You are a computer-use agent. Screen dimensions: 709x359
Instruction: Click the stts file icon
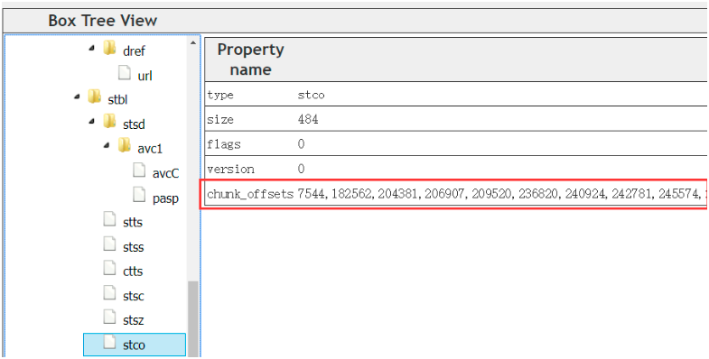click(x=109, y=219)
